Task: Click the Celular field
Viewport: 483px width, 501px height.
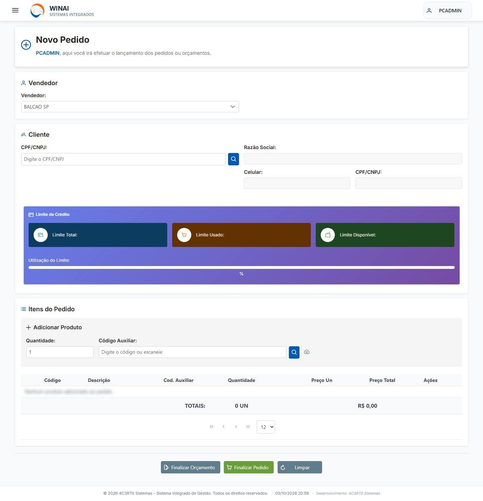Action: 297,183
